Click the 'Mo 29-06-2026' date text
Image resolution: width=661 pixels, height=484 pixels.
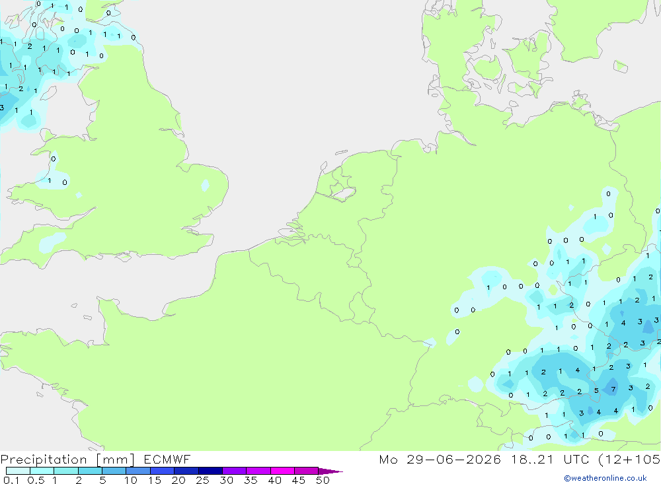pyautogui.click(x=440, y=459)
